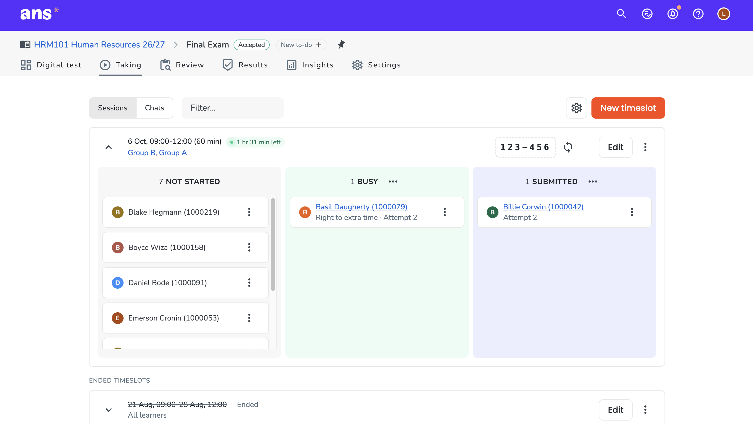Open the Settings tab
Image resolution: width=753 pixels, height=424 pixels.
tap(376, 65)
